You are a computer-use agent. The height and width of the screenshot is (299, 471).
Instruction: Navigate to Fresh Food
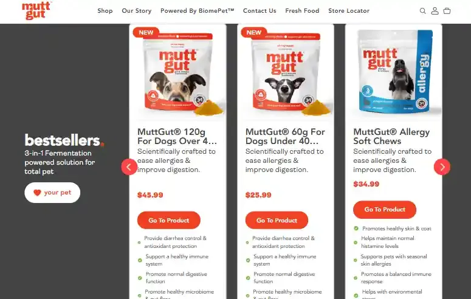(302, 11)
